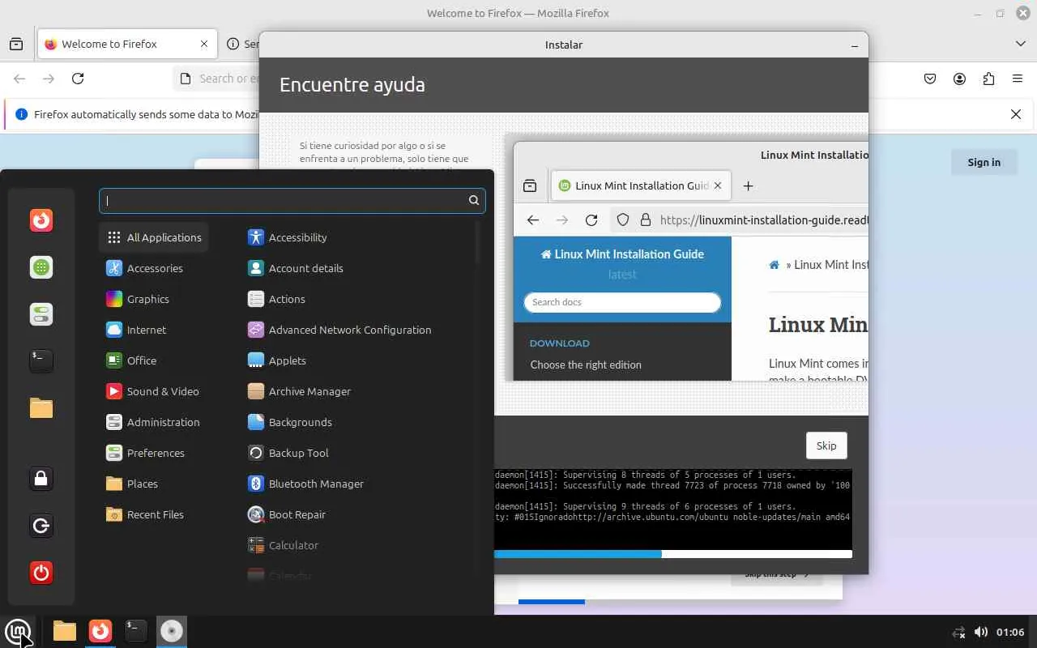Click the Linux Mint menu button on the panel

18,631
